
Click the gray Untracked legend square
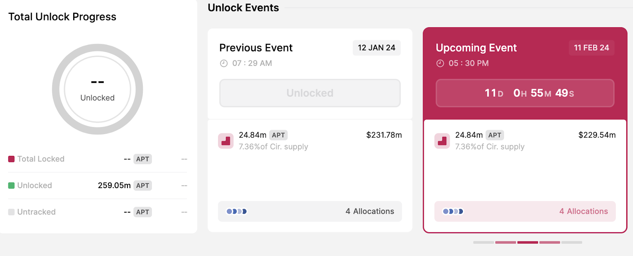[11, 212]
